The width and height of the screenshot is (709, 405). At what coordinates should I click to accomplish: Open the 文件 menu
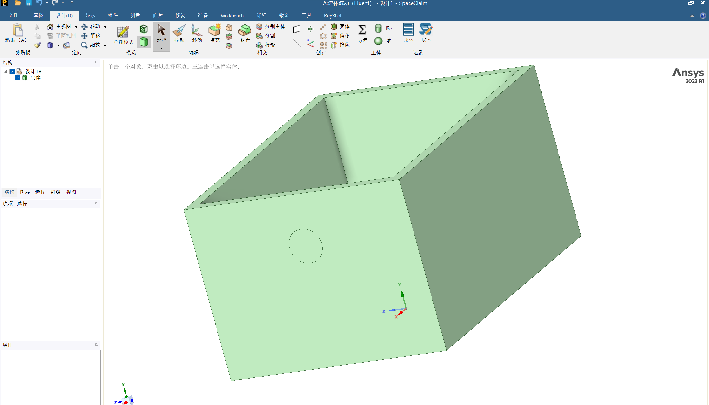click(13, 15)
